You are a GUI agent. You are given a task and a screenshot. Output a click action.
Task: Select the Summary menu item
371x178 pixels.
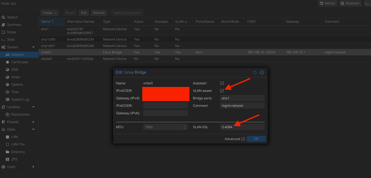click(14, 25)
